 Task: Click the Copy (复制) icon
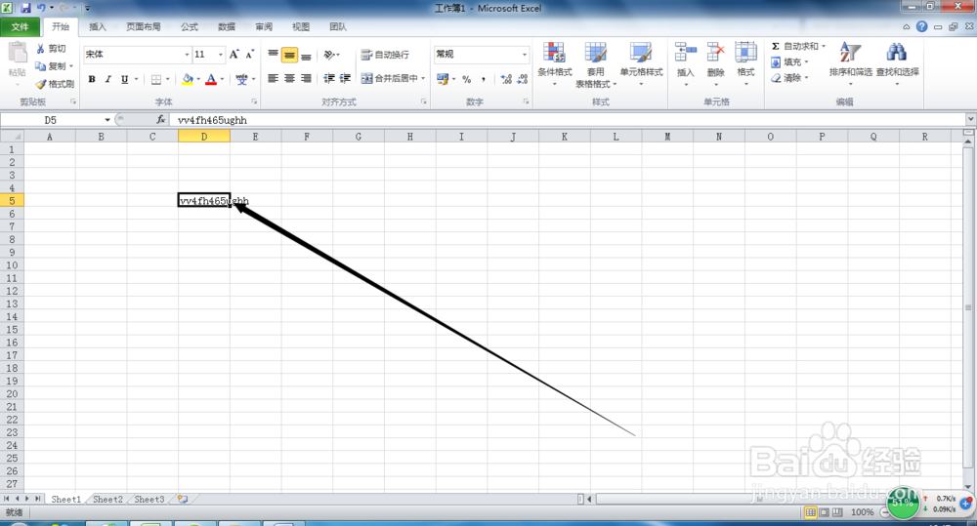tap(40, 66)
